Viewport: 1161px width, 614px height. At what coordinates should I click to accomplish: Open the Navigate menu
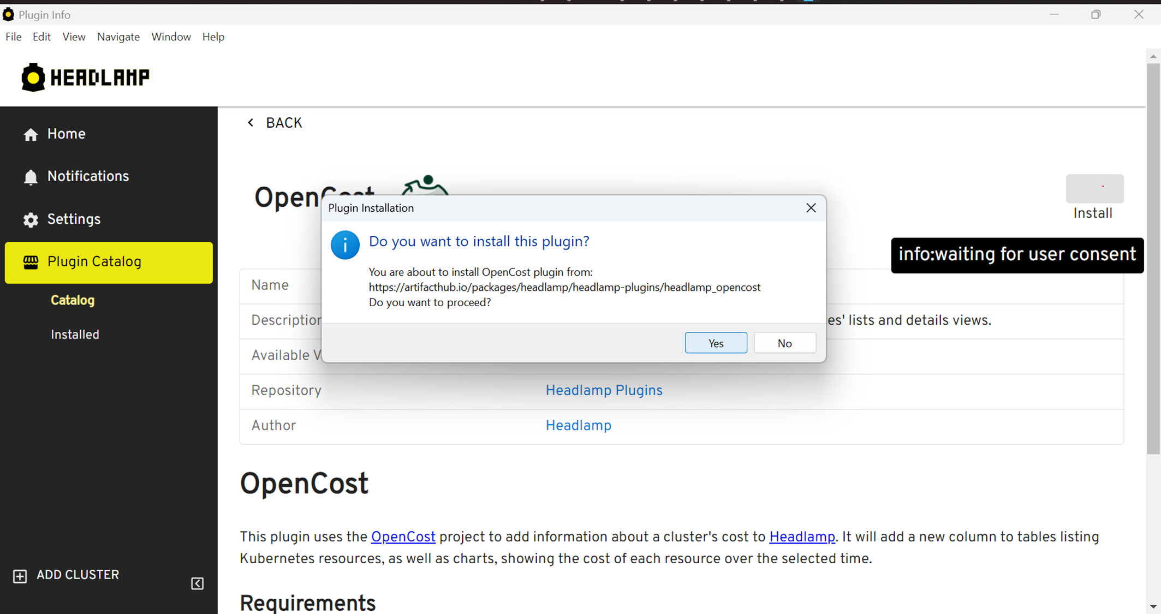pos(118,37)
